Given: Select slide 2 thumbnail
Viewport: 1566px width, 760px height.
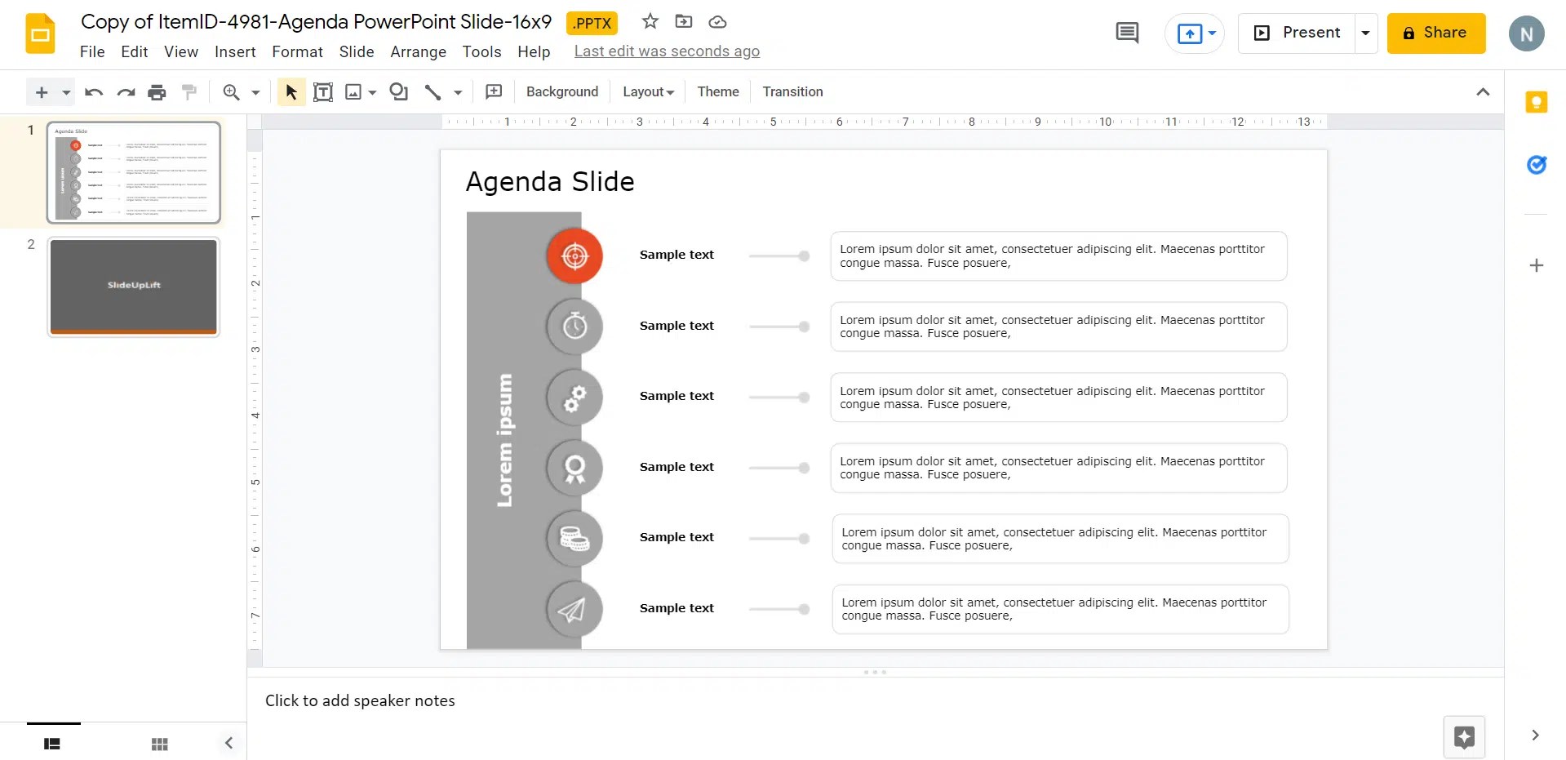Looking at the screenshot, I should [133, 286].
